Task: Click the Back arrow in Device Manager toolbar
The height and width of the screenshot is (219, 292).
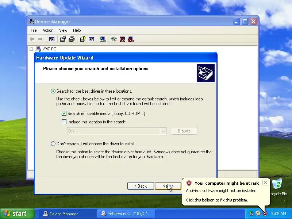Action: point(32,39)
